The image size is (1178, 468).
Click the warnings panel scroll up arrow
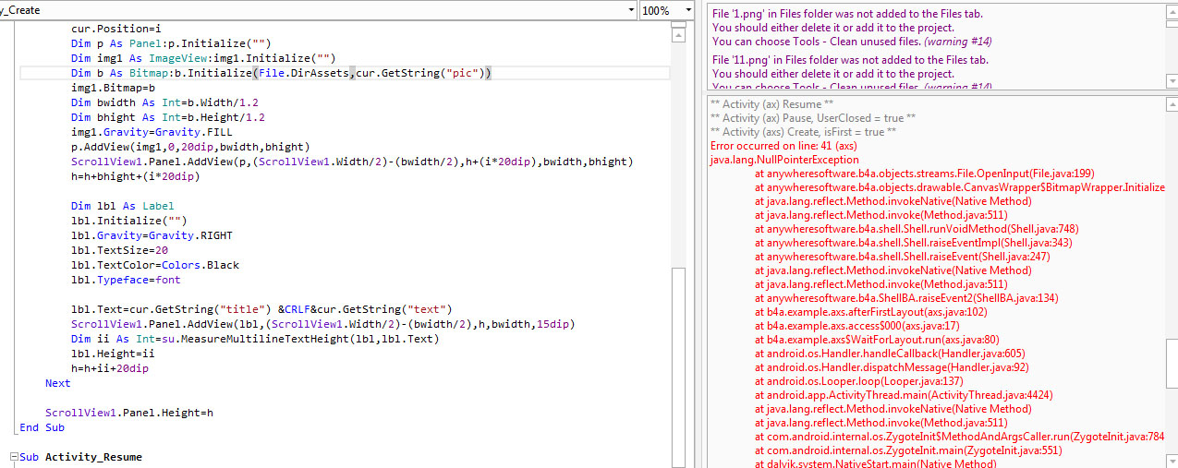[1172, 13]
